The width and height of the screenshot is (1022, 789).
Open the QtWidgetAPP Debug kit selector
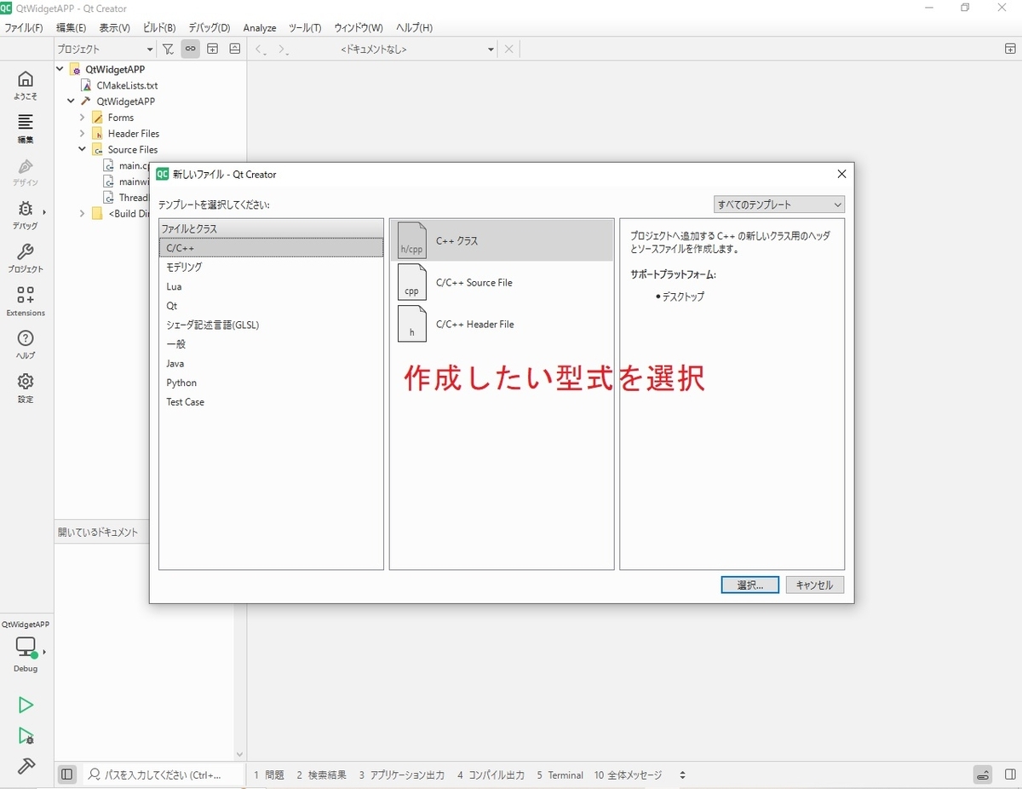point(26,647)
